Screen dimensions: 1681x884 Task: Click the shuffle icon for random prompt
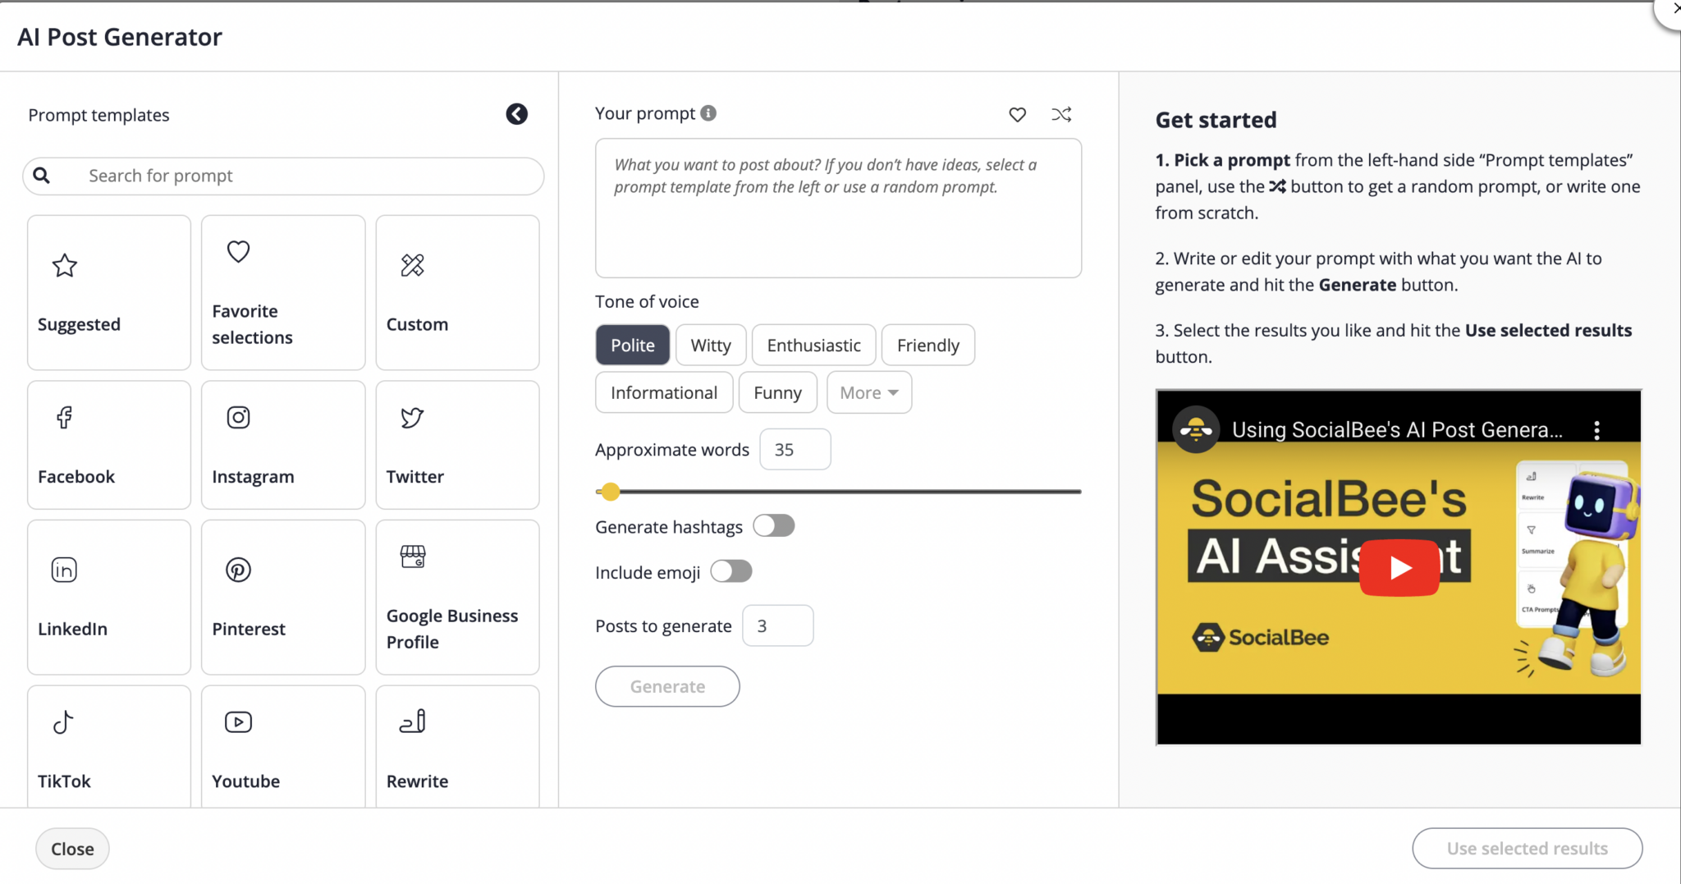click(1060, 114)
